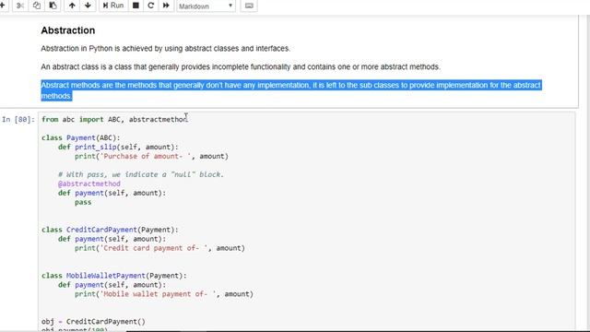Image resolution: width=590 pixels, height=332 pixels.
Task: Click the comment '# With pass, we indicate a "null" block.'
Action: (141, 174)
